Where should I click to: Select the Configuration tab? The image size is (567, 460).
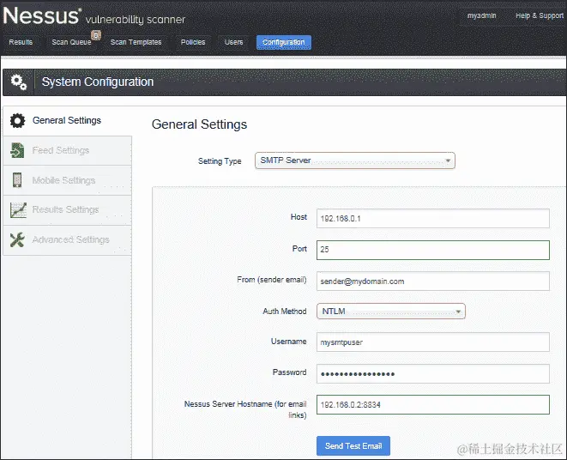pyautogui.click(x=284, y=42)
